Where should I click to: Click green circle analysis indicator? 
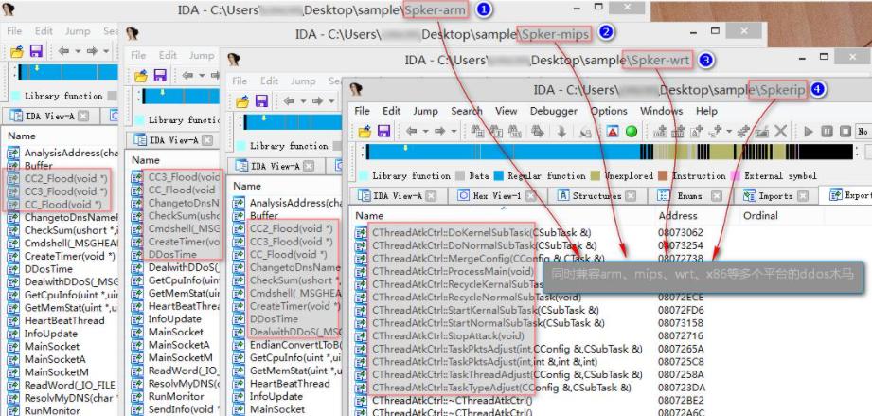click(632, 132)
